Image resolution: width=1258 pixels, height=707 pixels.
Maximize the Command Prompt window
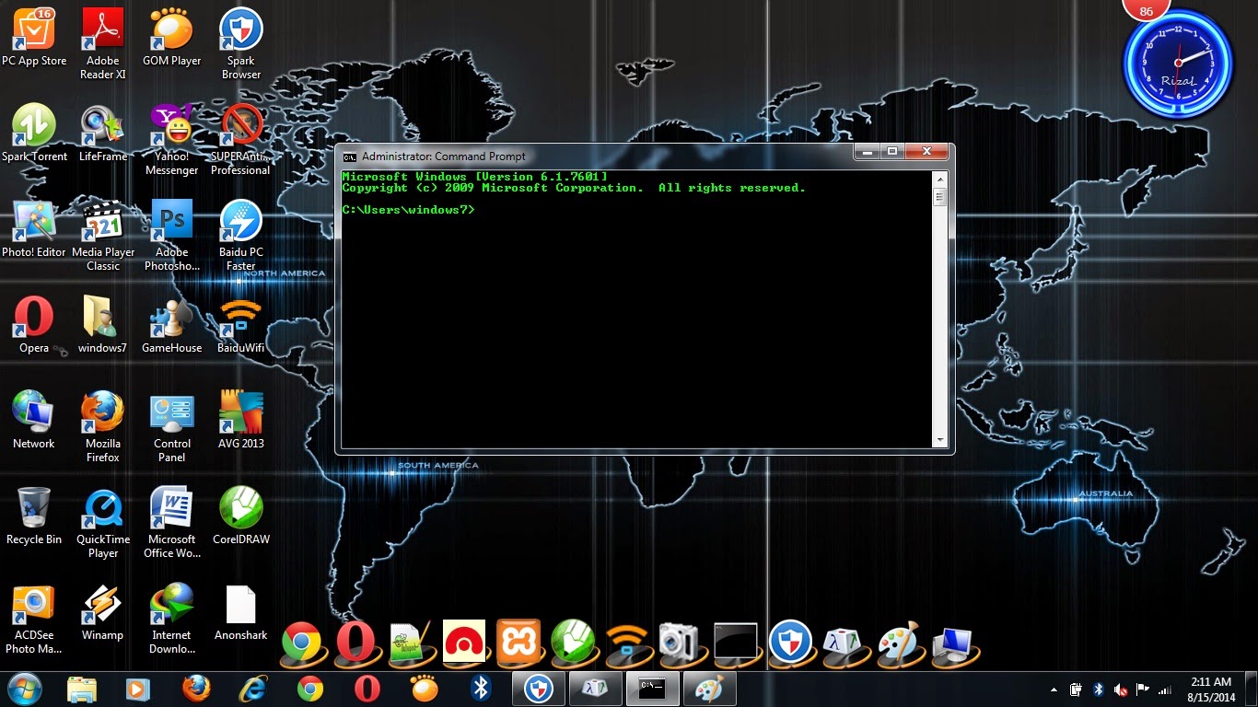pyautogui.click(x=891, y=151)
